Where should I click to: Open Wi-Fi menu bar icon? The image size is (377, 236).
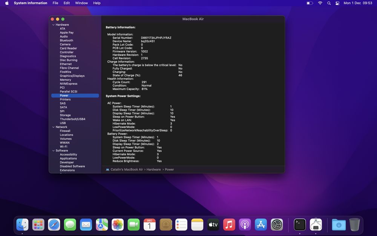pos(320,3)
